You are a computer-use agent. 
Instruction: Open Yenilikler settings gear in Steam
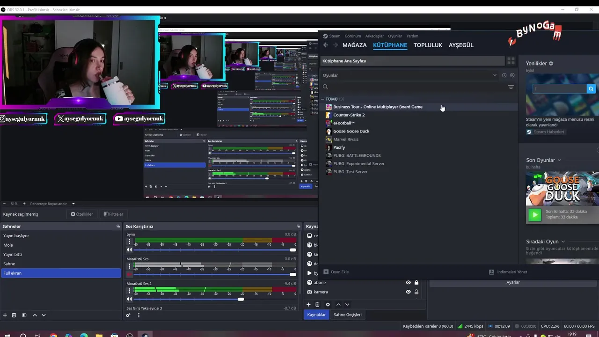click(x=551, y=63)
